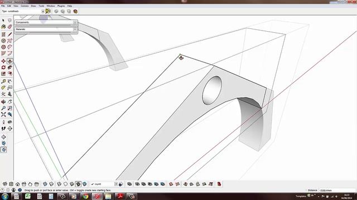Screen dimensions: 357x200
Task: Open the Tools menu
Action: coord(41,6)
